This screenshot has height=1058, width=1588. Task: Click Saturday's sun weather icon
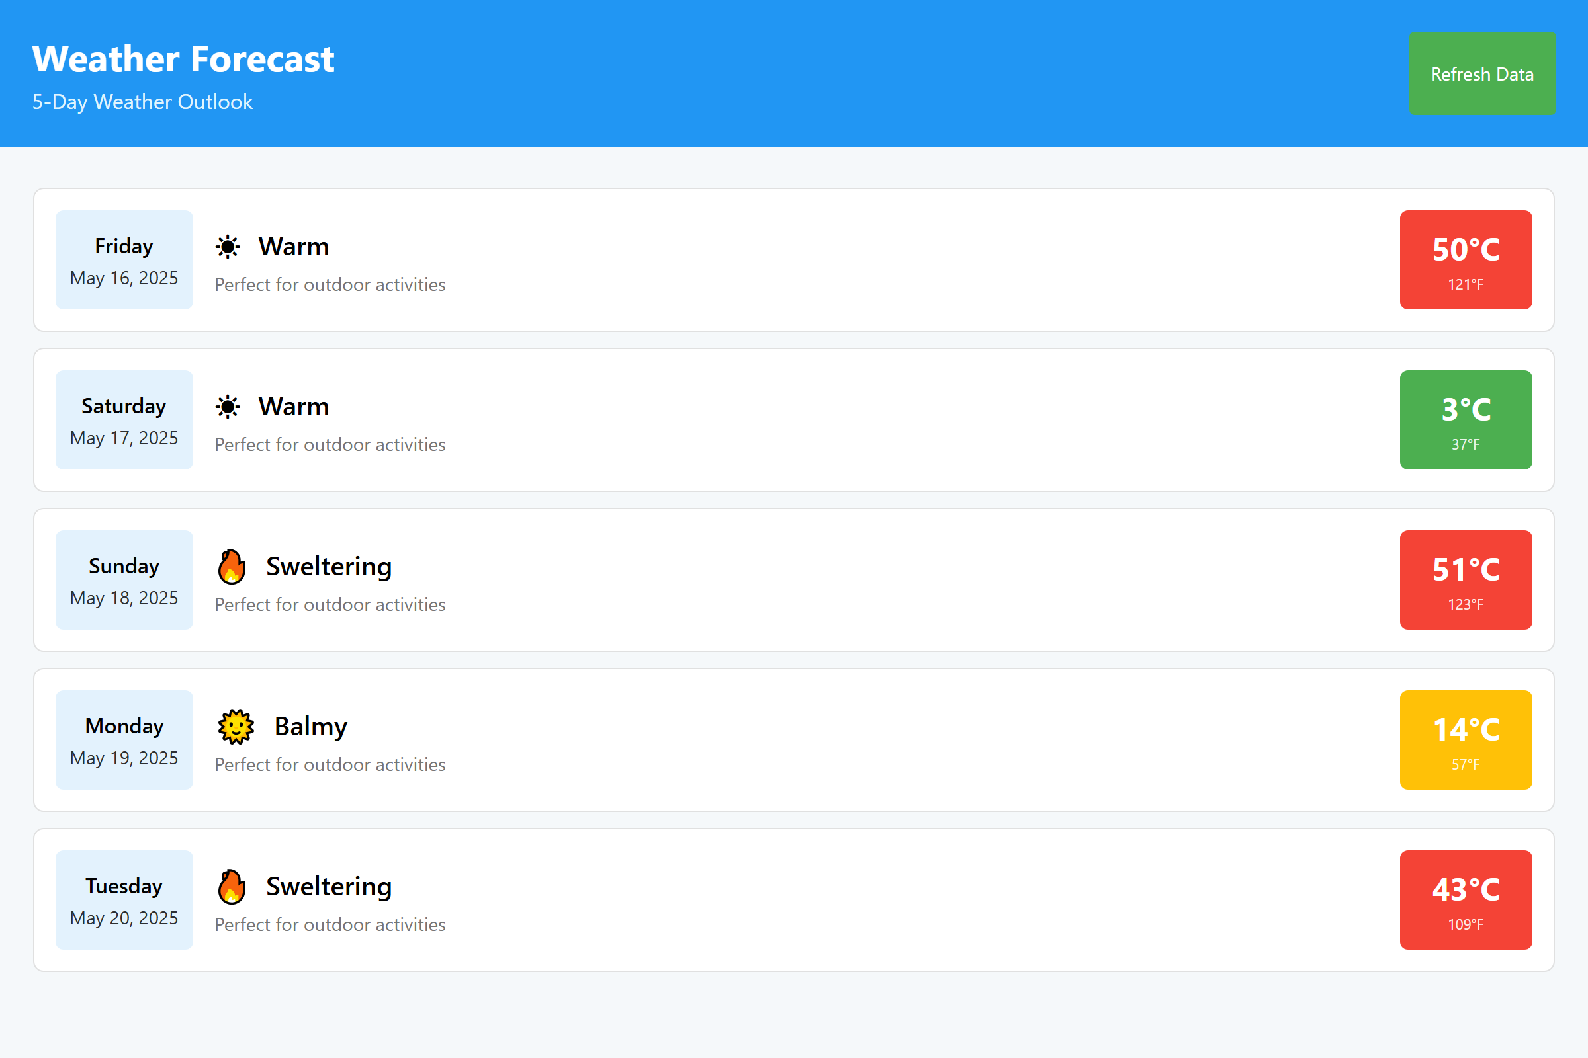[228, 407]
